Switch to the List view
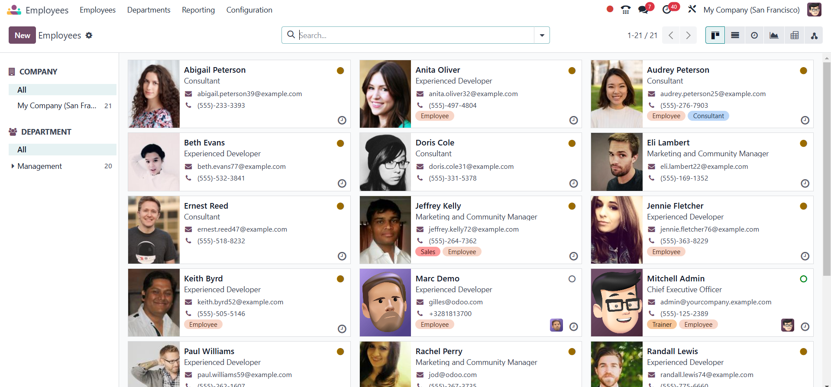This screenshot has width=831, height=387. 735,35
